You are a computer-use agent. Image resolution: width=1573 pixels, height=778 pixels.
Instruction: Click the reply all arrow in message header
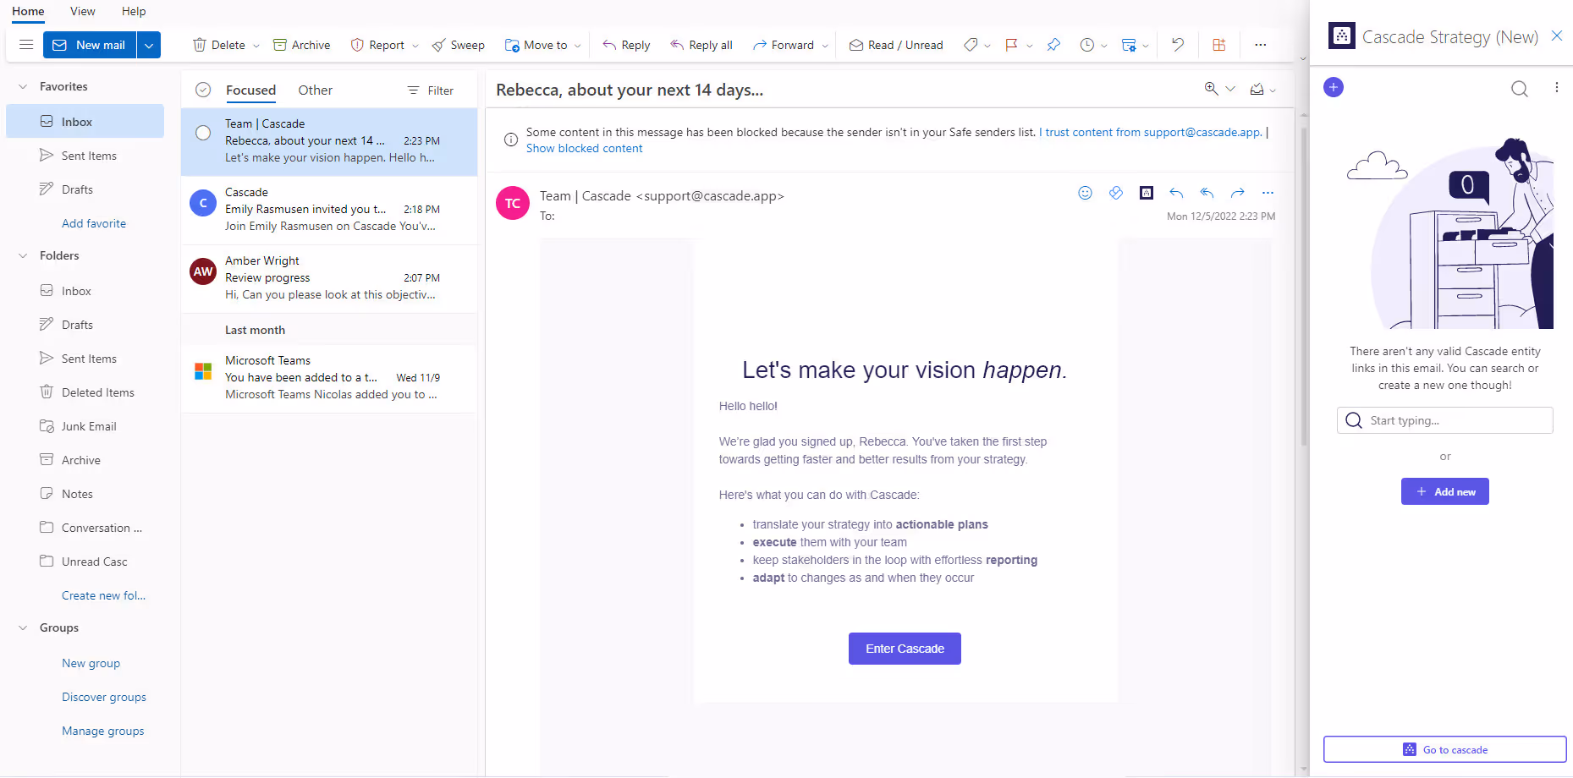[x=1207, y=193]
